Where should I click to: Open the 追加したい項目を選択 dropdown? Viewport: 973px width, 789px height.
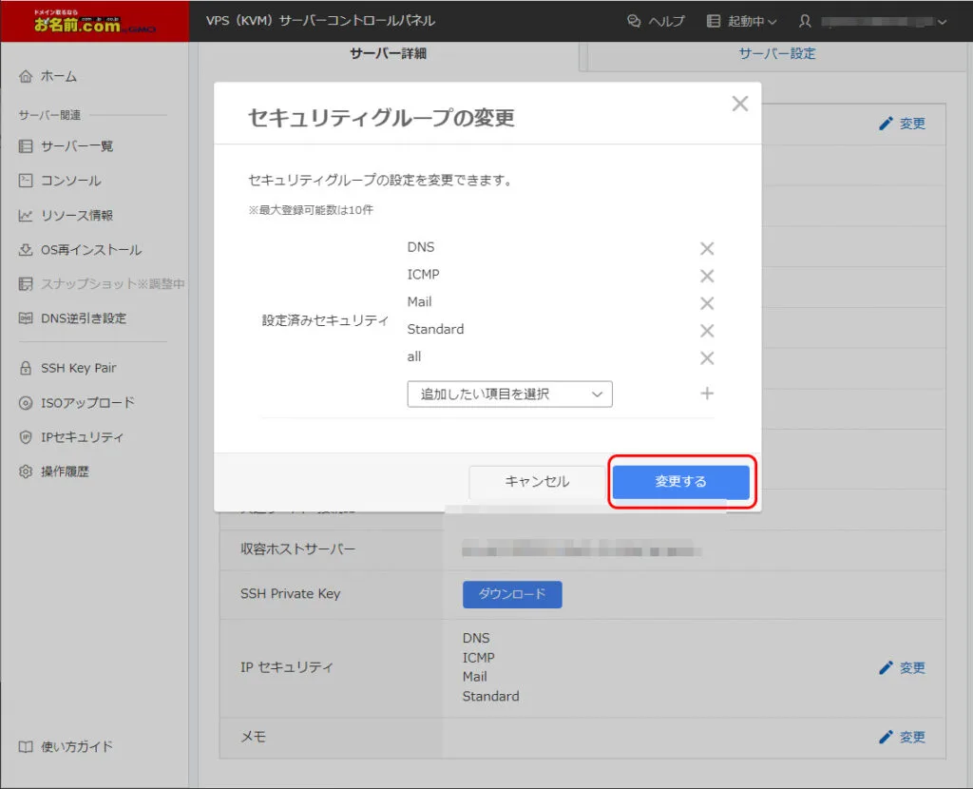coord(509,394)
